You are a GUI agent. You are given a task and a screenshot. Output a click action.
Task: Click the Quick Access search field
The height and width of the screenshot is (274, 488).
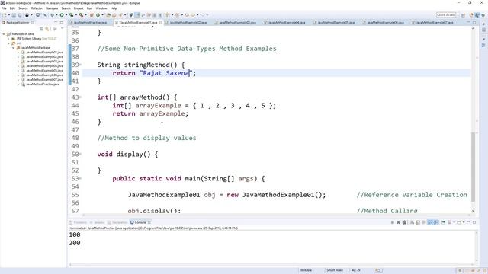[x=446, y=15]
